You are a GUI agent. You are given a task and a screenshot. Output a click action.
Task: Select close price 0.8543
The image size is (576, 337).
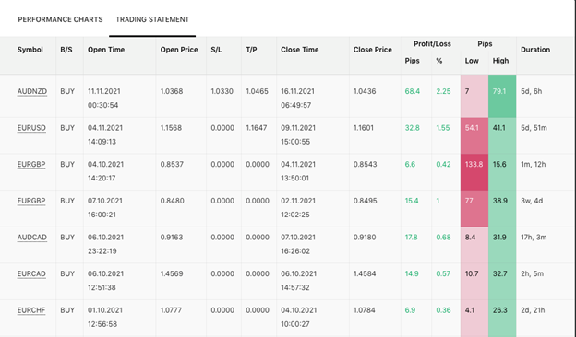coord(366,164)
